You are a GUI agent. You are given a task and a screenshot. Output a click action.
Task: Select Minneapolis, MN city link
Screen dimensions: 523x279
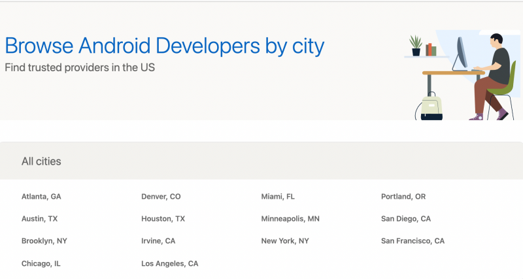(x=290, y=219)
